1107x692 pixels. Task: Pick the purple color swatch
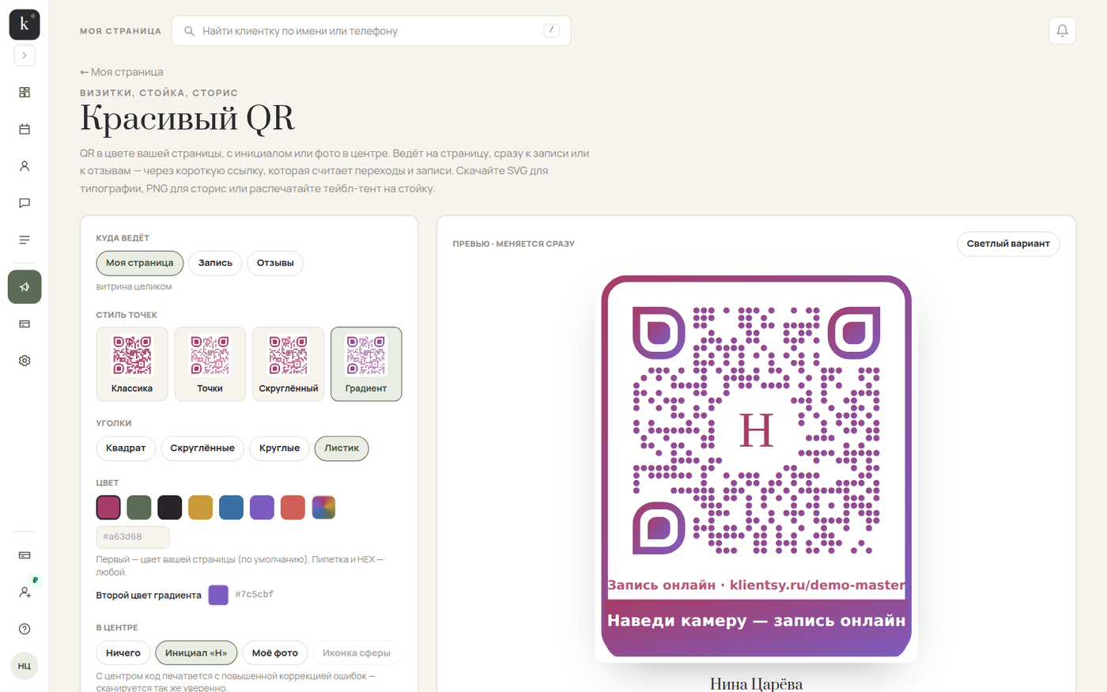coord(262,507)
